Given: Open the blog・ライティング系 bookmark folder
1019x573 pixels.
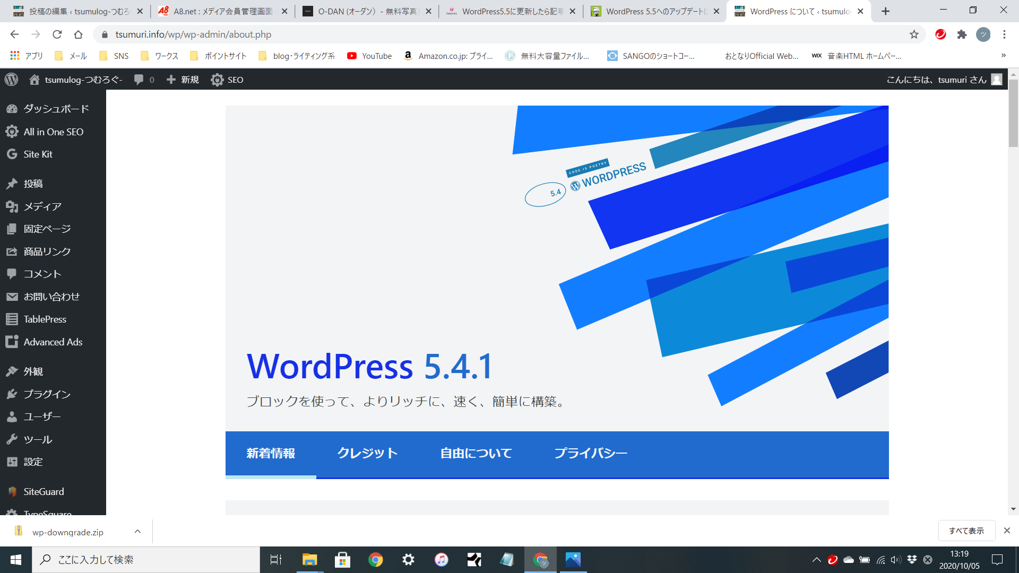Looking at the screenshot, I should coord(297,56).
